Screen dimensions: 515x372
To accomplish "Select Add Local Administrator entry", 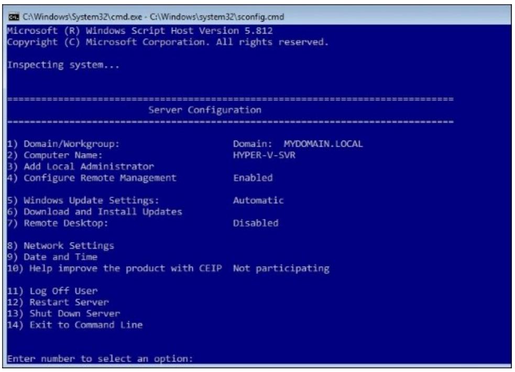I will (x=81, y=167).
